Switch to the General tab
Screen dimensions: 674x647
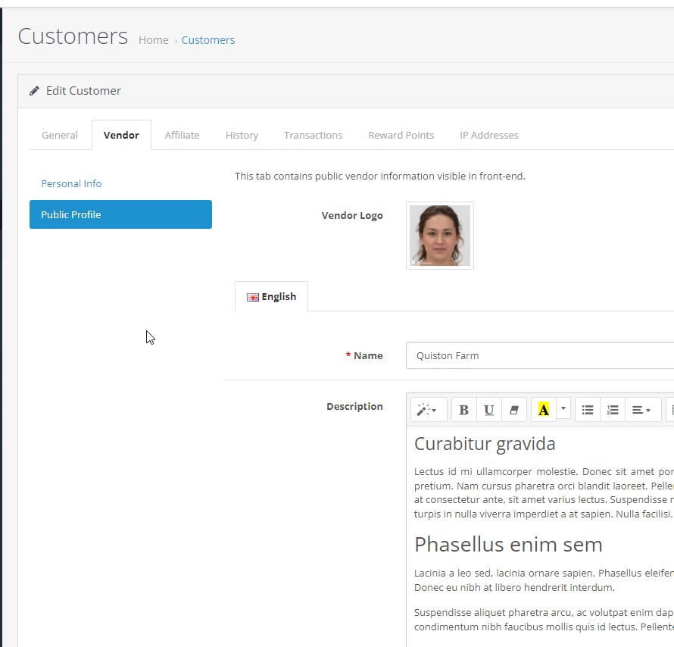[x=60, y=135]
